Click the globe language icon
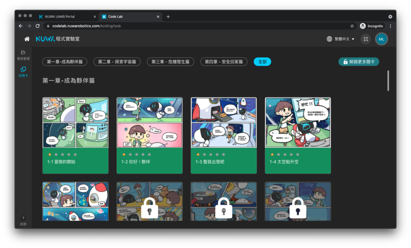 [x=329, y=39]
